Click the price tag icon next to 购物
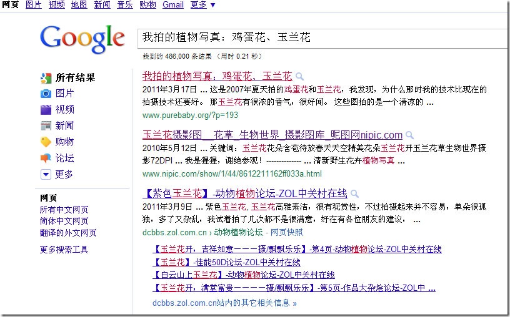510x317 pixels. [x=46, y=142]
